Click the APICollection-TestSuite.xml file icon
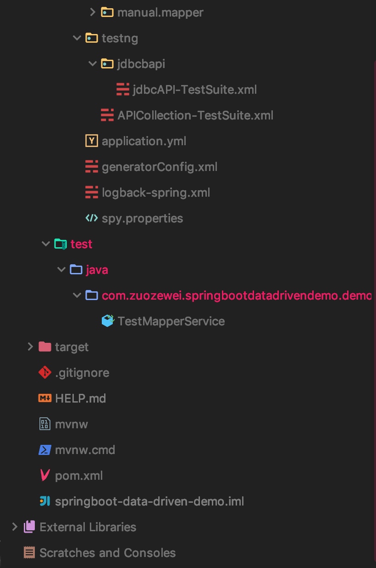 click(107, 115)
